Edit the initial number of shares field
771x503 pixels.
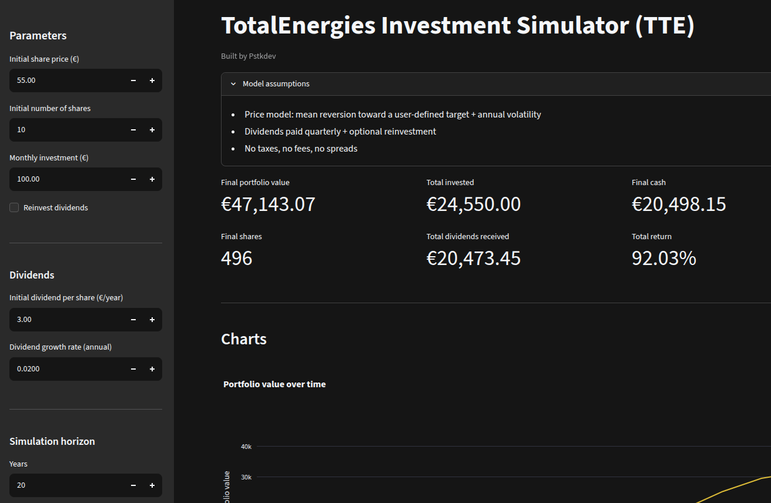click(66, 130)
